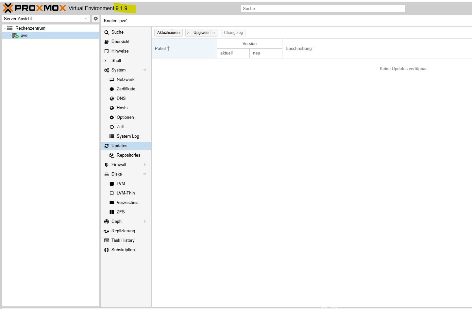Click the Repositories files icon

[112, 155]
